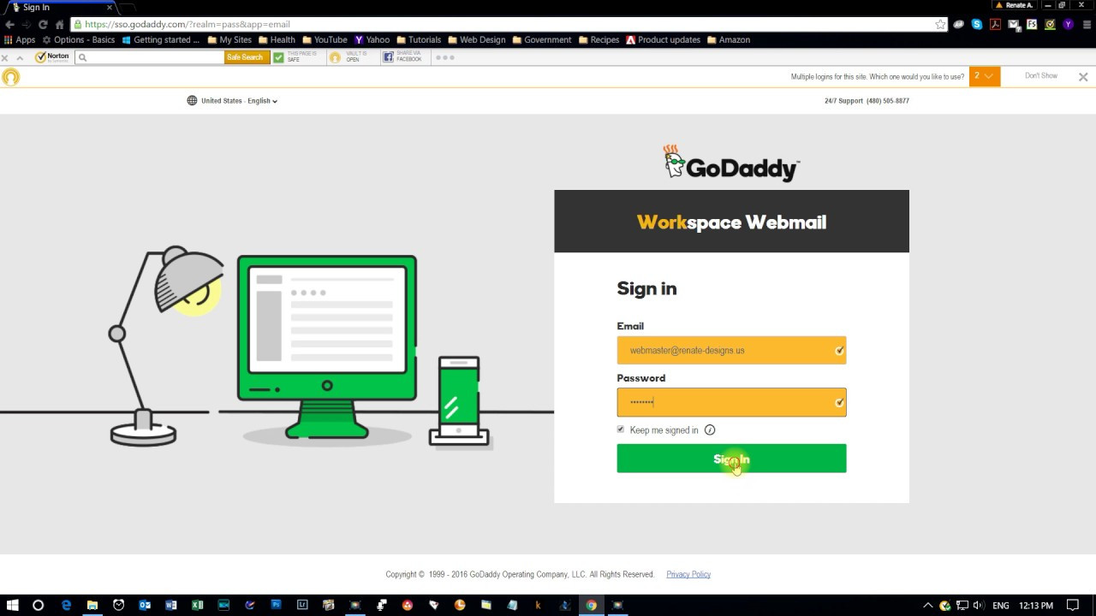Click the Vault is Open icon on Norton toolbar
The height and width of the screenshot is (616, 1096).
[336, 56]
